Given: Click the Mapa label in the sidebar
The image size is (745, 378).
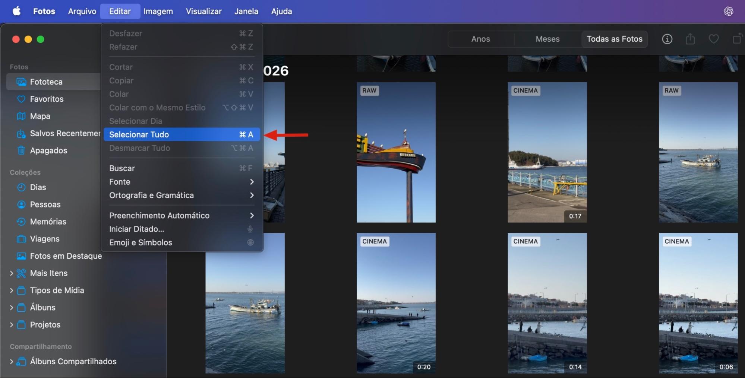Looking at the screenshot, I should [40, 116].
